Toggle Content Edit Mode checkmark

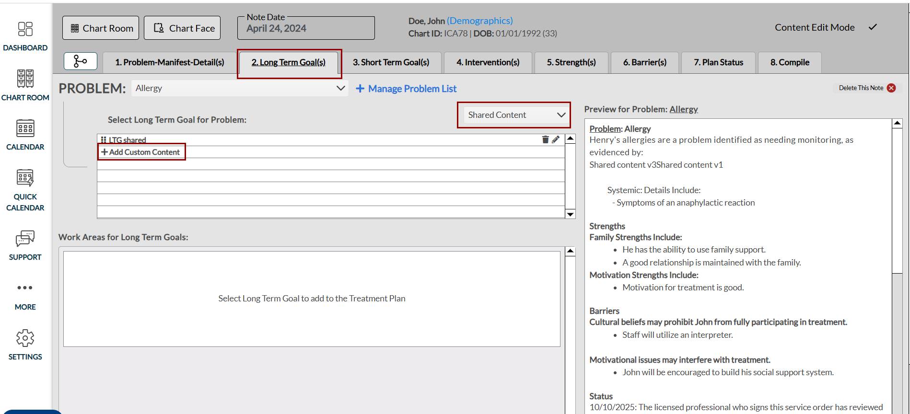pyautogui.click(x=873, y=27)
